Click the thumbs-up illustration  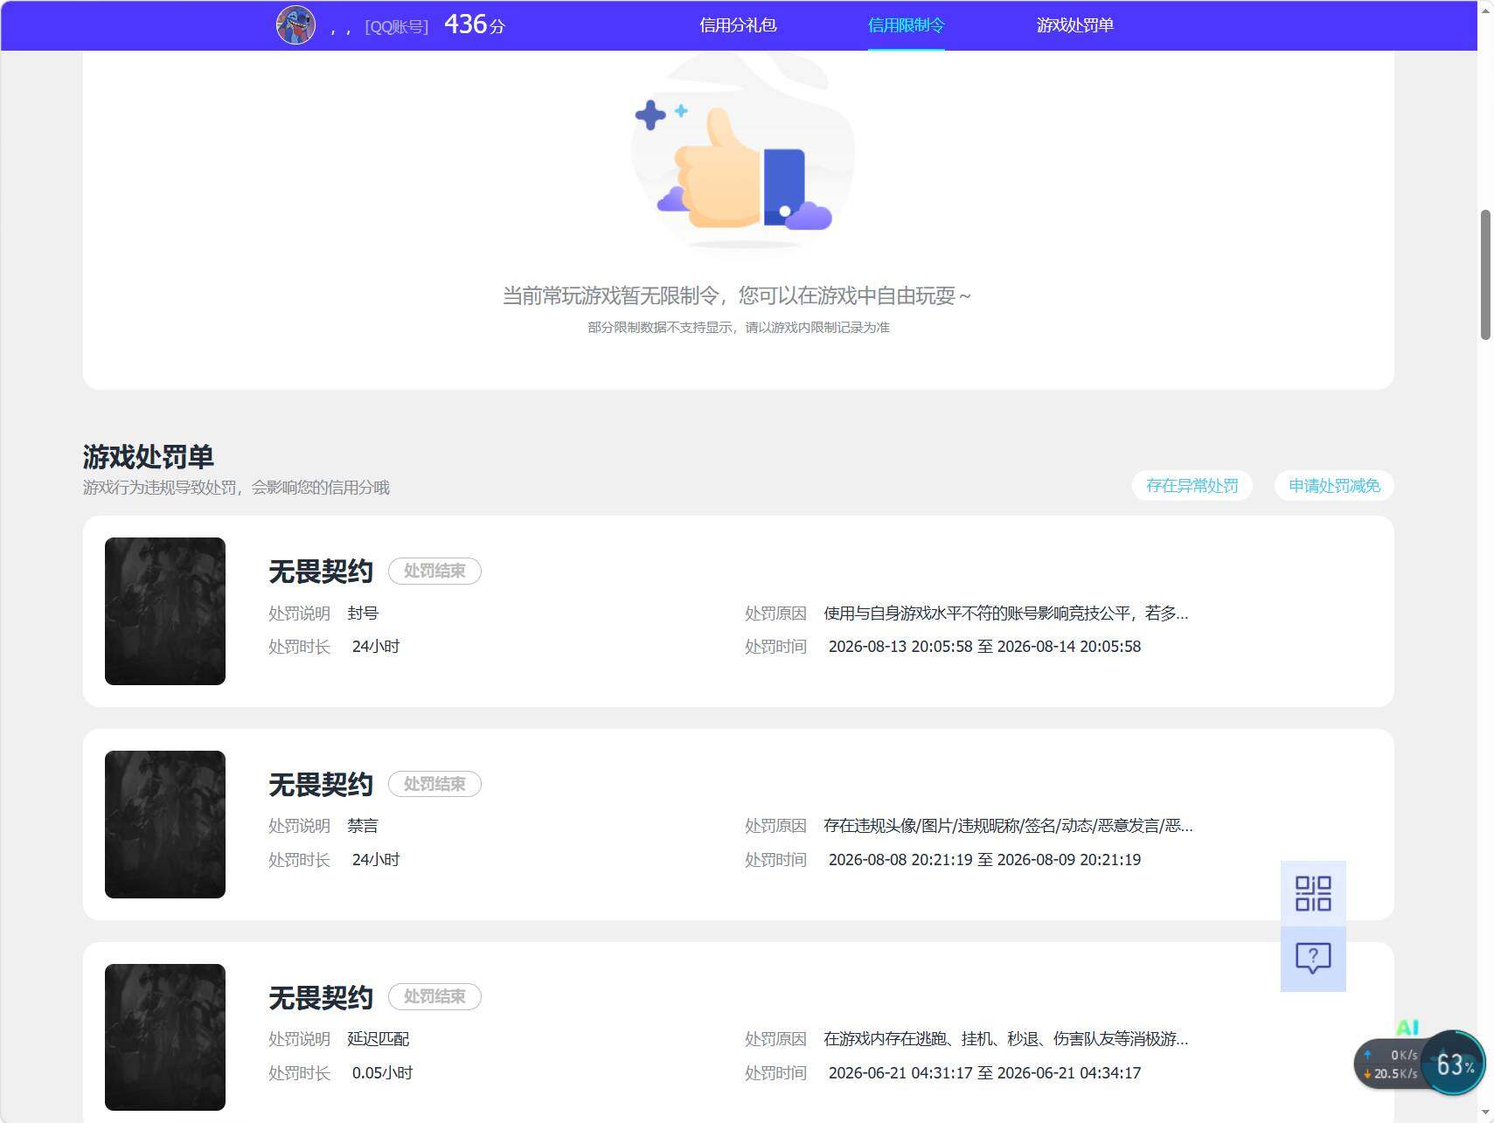click(x=742, y=155)
